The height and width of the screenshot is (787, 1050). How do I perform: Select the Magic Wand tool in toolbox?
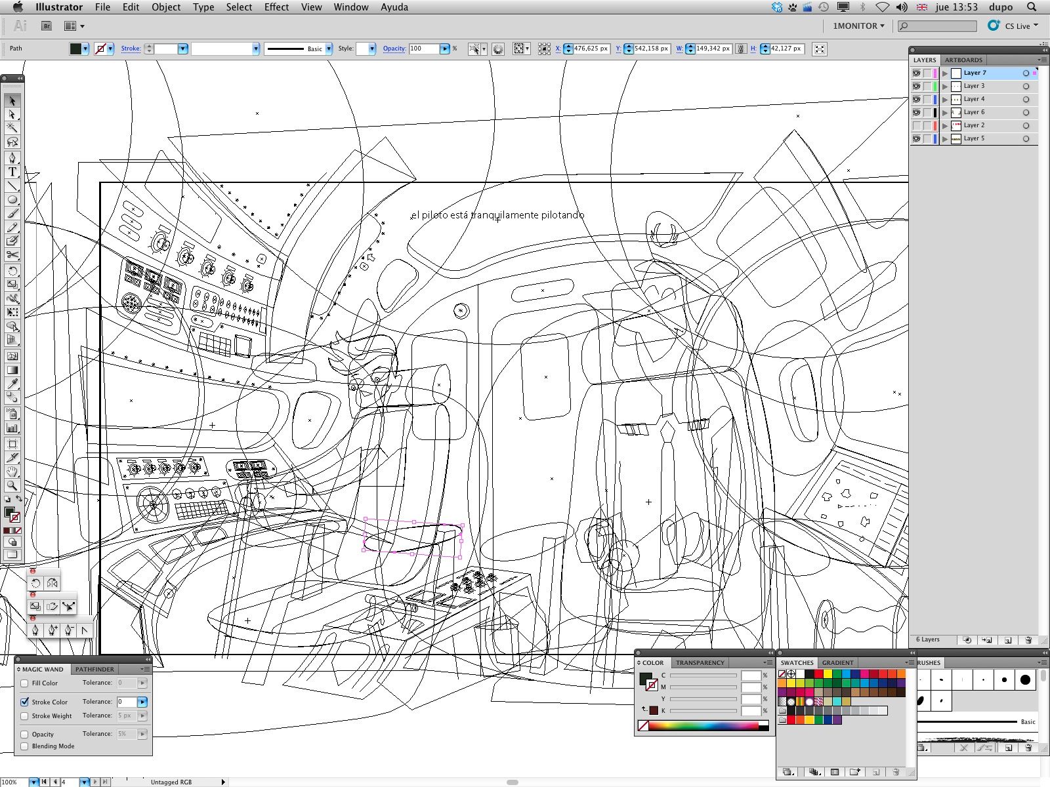tap(12, 129)
